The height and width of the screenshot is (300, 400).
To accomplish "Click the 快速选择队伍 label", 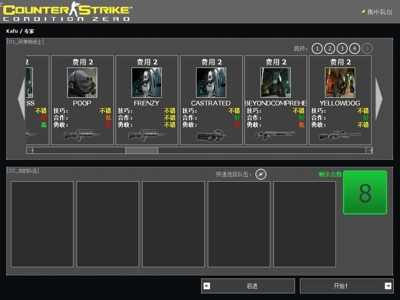I will [x=234, y=174].
